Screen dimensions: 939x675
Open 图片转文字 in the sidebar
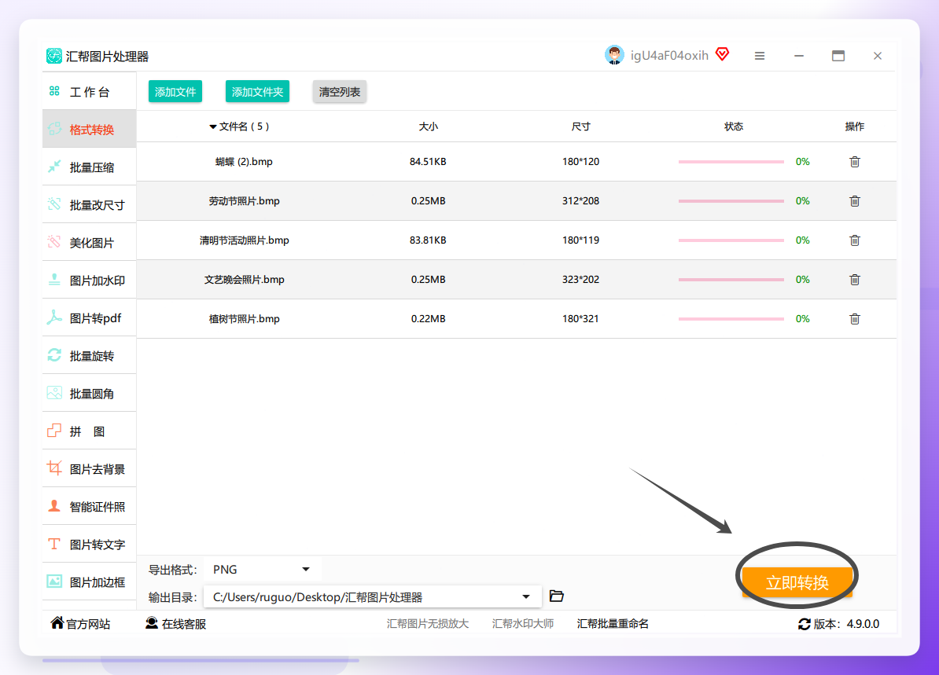point(89,545)
